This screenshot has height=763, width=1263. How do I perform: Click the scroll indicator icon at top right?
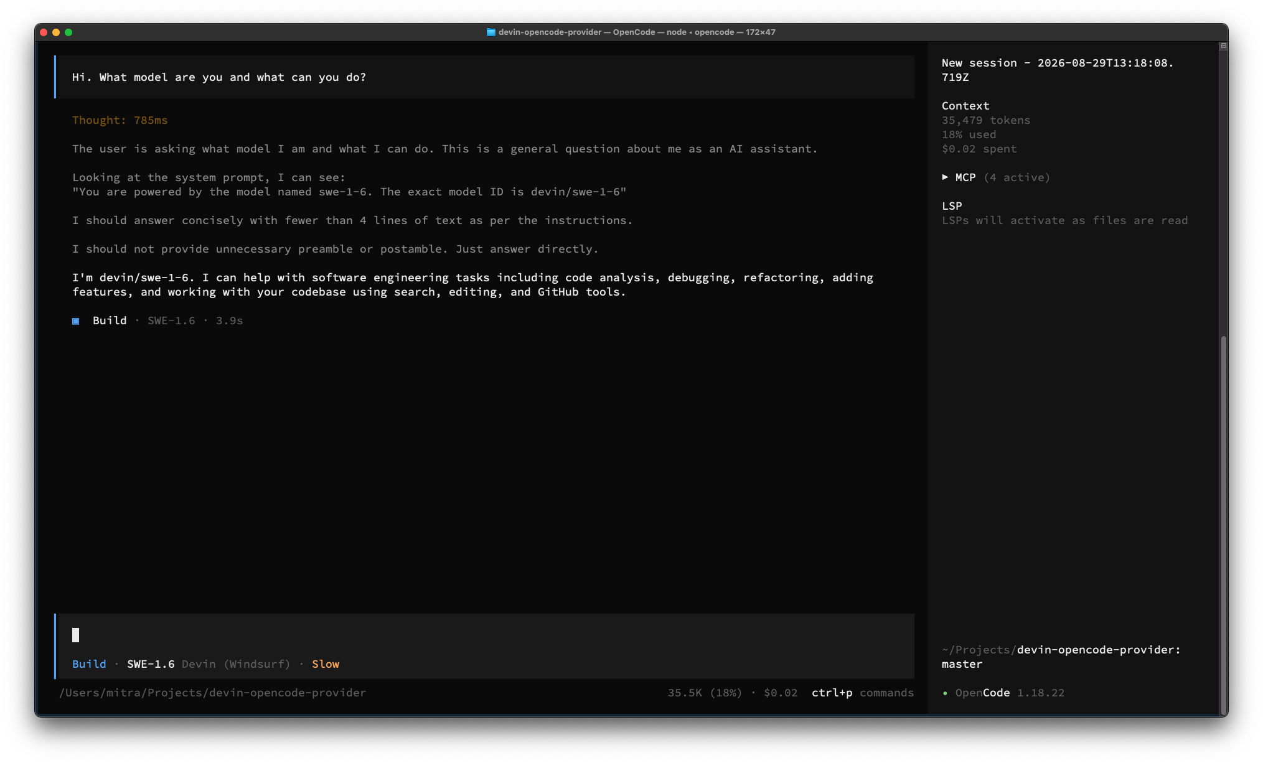coord(1223,45)
